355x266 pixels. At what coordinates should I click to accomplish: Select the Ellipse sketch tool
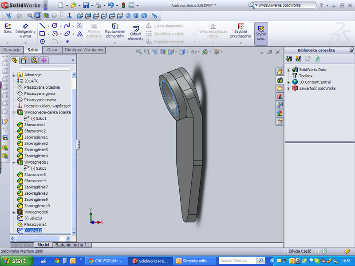pyautogui.click(x=67, y=34)
